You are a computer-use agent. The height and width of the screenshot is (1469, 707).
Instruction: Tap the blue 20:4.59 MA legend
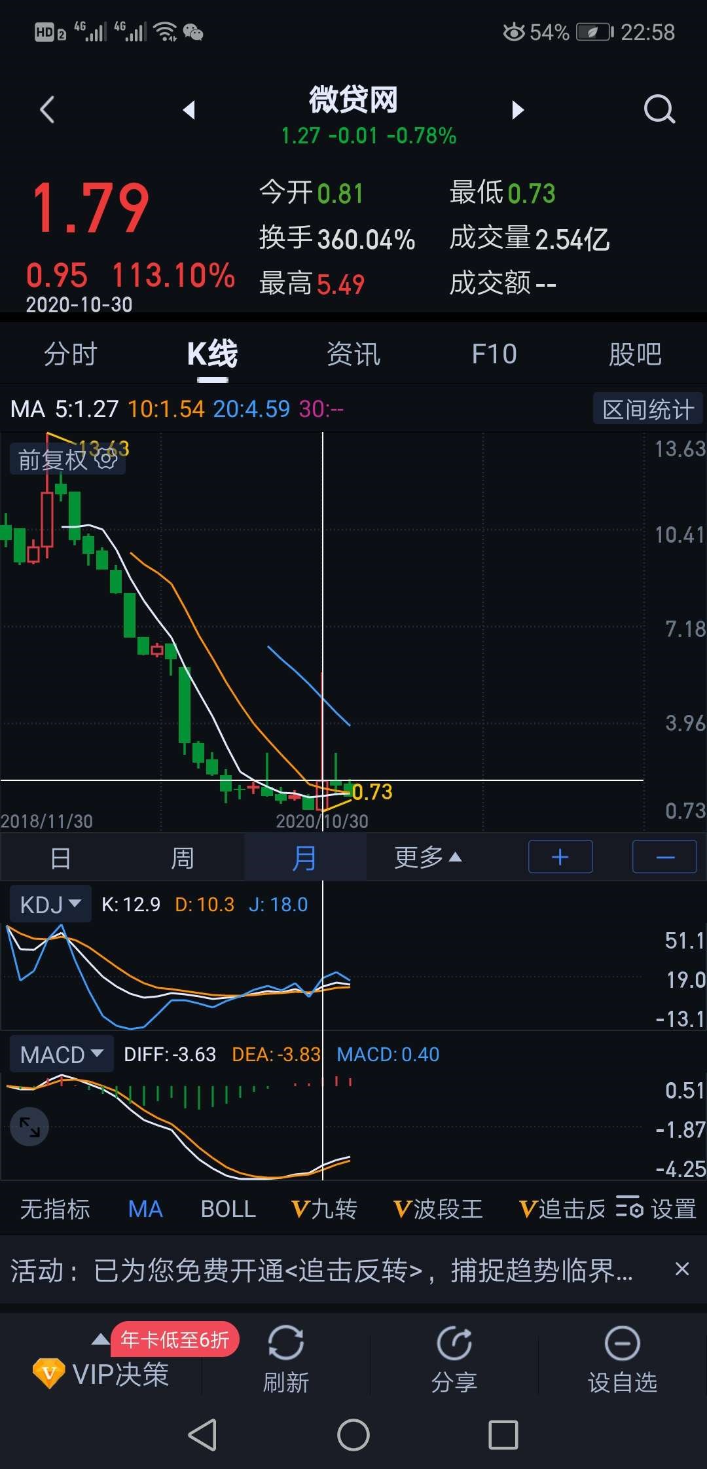coord(251,409)
